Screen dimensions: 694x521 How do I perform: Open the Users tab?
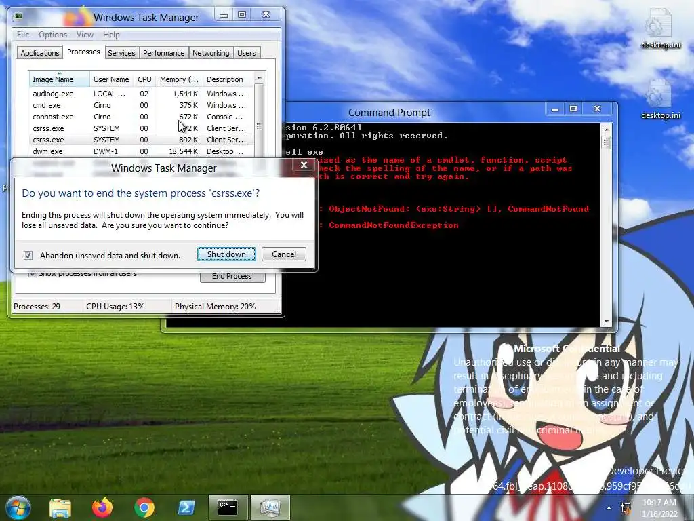[x=247, y=53]
